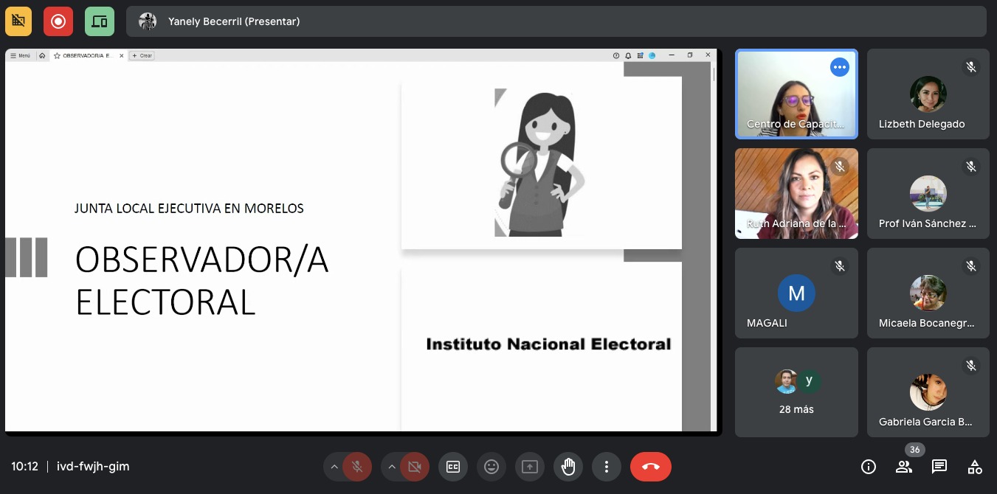Image resolution: width=997 pixels, height=494 pixels.
Task: Click the home icon in shared window toolbar
Action: tap(42, 55)
